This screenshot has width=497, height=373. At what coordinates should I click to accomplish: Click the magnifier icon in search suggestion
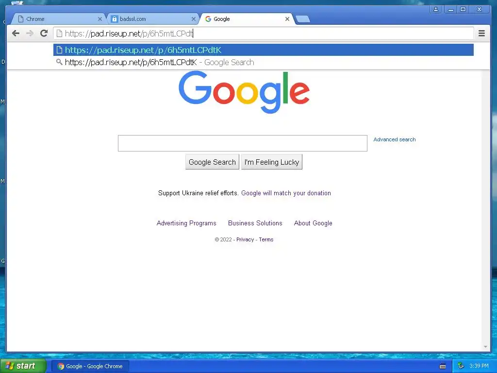point(59,62)
